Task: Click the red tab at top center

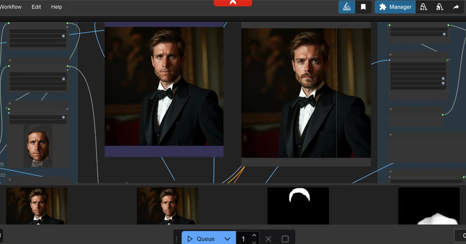Action: click(x=233, y=3)
